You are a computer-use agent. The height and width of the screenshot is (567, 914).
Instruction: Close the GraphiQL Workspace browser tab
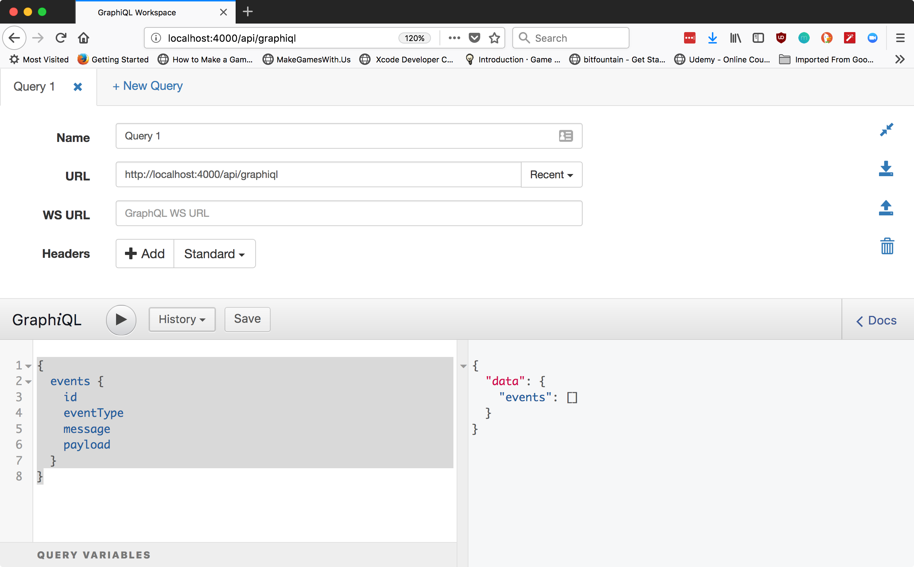coord(224,12)
